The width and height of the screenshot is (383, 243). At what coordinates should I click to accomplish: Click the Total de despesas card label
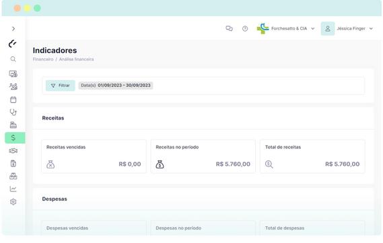point(285,228)
